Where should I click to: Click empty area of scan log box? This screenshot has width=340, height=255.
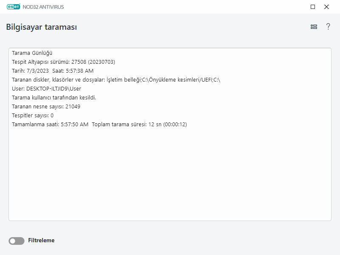[170, 178]
